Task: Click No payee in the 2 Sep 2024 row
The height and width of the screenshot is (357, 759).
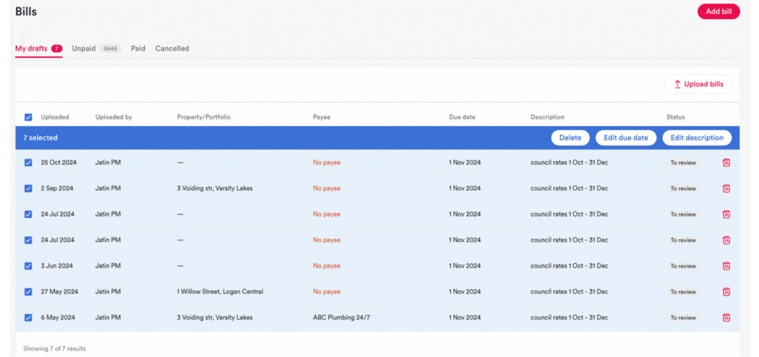Action: tap(327, 189)
